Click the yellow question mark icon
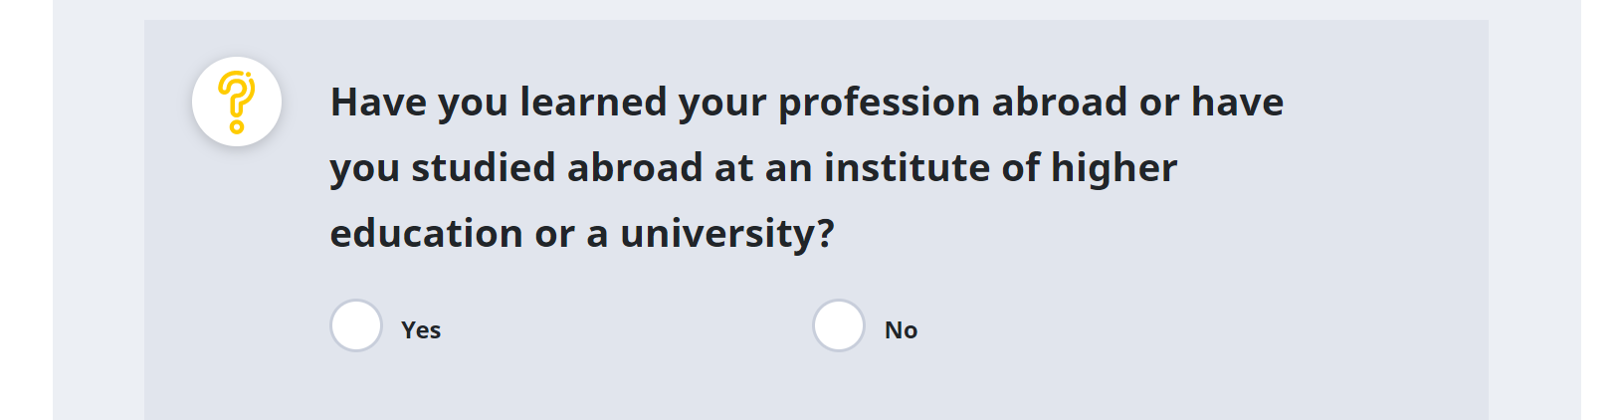The image size is (1621, 420). [237, 102]
